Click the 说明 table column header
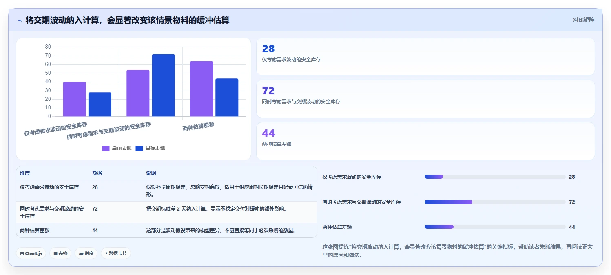 pos(151,173)
